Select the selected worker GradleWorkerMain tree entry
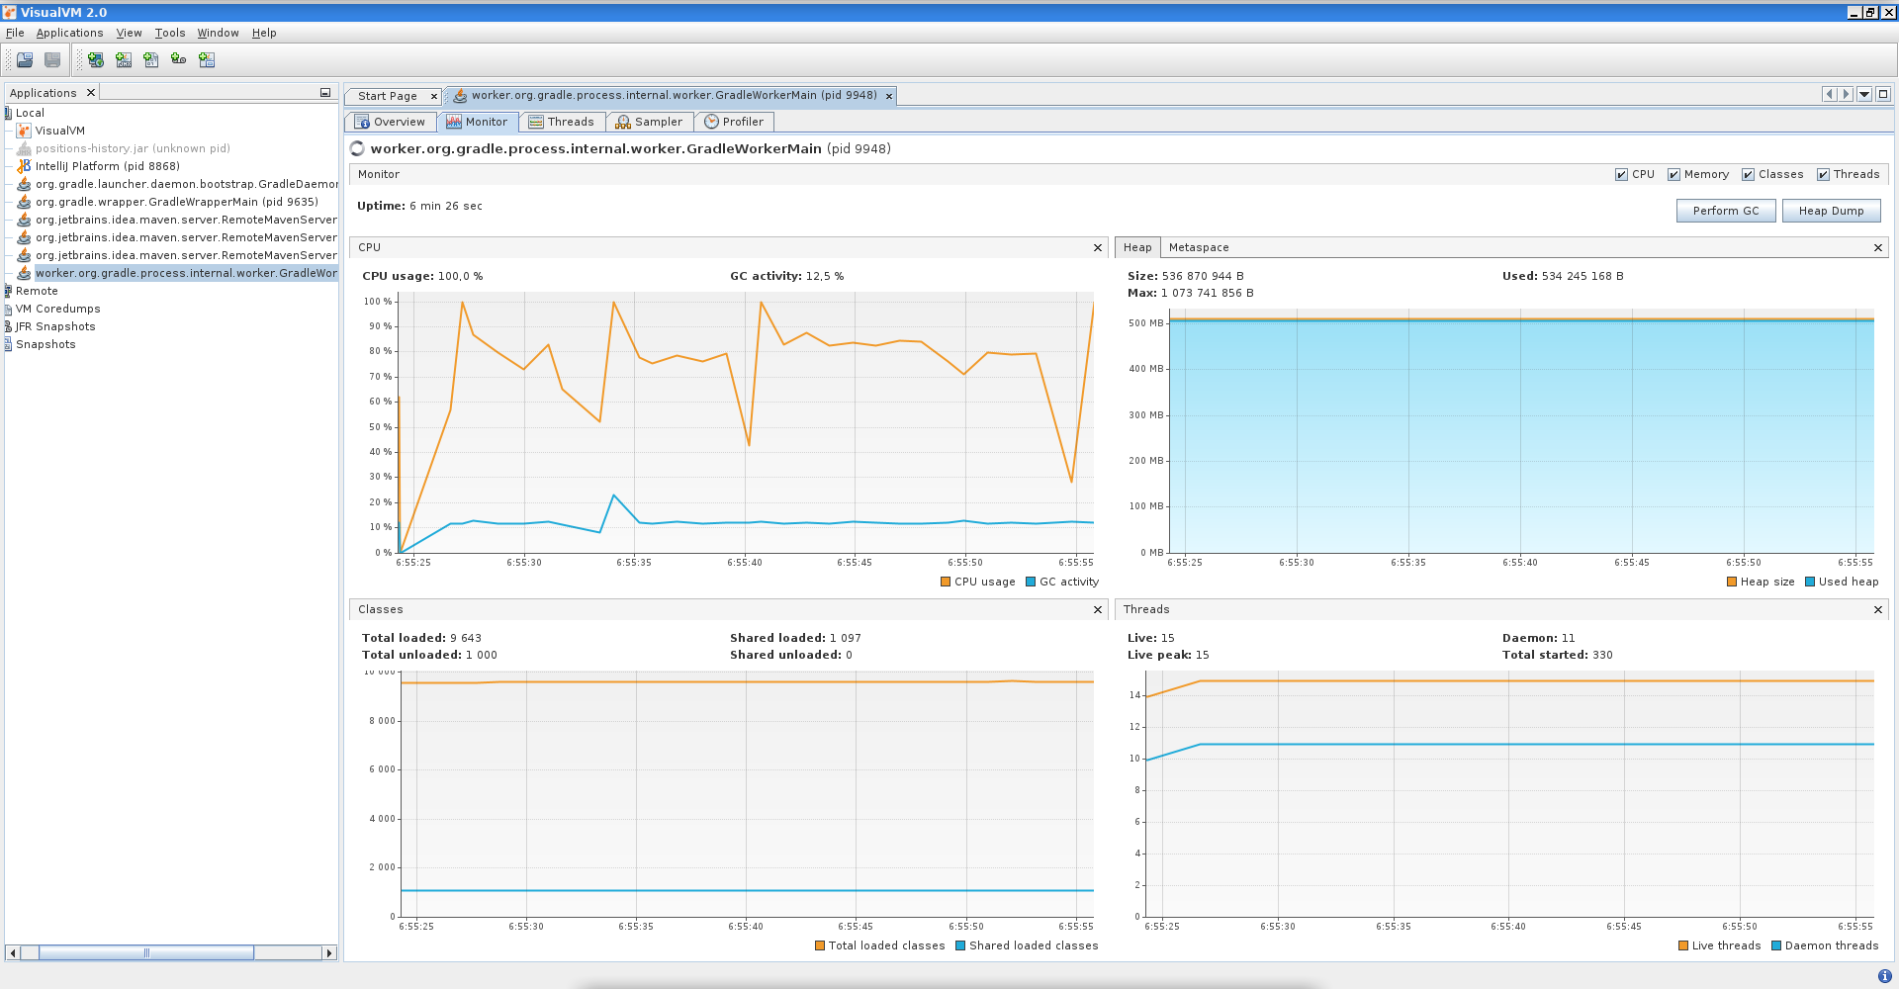This screenshot has width=1899, height=989. (186, 273)
